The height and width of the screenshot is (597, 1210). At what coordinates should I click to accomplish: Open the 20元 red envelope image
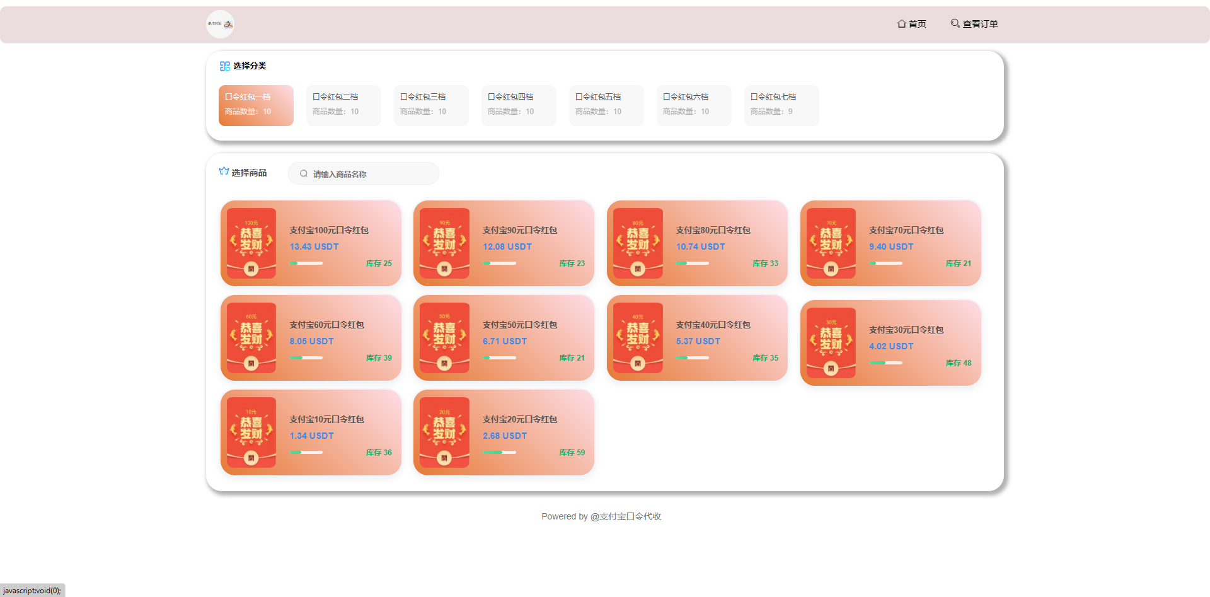[x=444, y=432]
